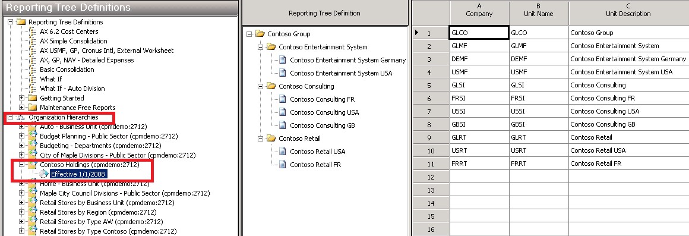Collapse the Contoso Holdings hierarchy

coord(21,165)
